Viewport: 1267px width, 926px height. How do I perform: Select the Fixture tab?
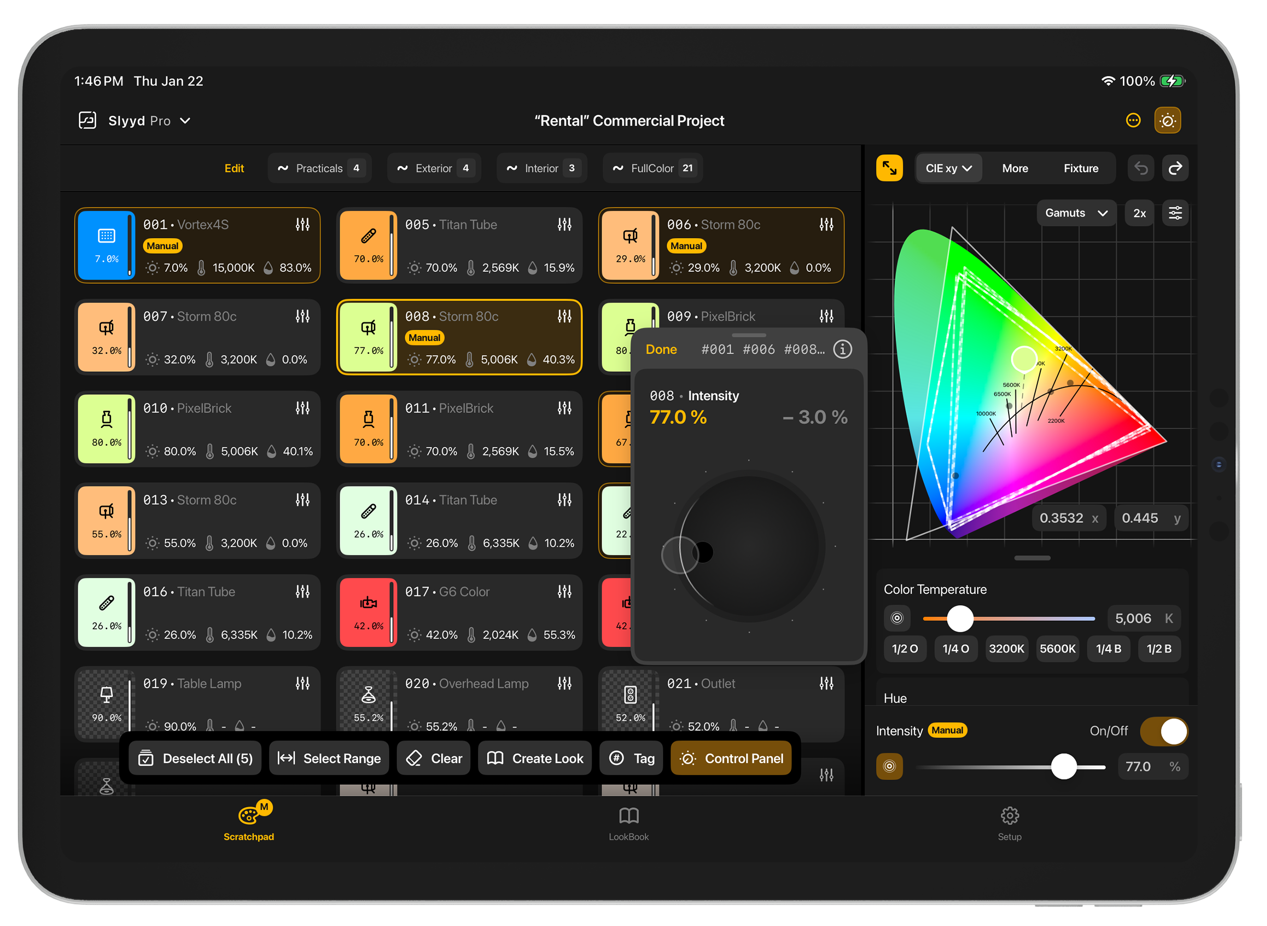coord(1081,168)
